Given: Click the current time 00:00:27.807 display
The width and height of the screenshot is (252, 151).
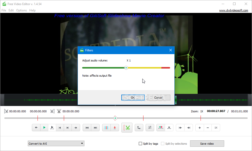Looking at the screenshot, I should (216, 111).
